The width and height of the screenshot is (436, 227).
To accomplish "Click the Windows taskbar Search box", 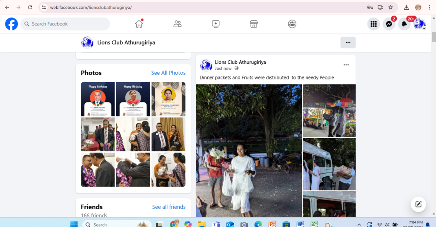I will pyautogui.click(x=117, y=224).
